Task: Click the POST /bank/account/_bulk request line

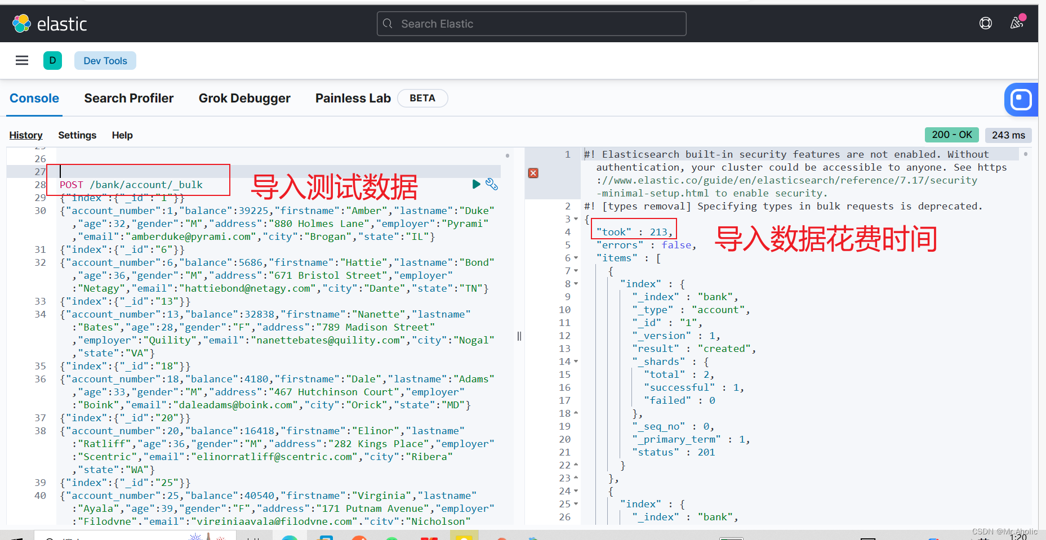Action: coord(131,185)
